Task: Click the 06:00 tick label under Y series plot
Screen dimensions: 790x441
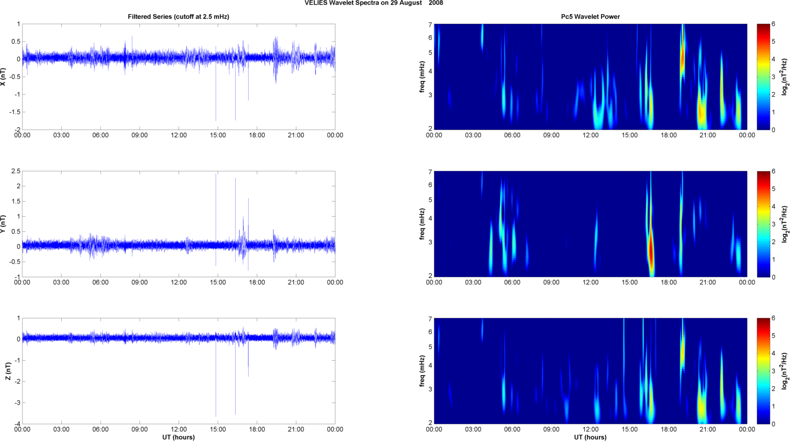Action: [100, 282]
